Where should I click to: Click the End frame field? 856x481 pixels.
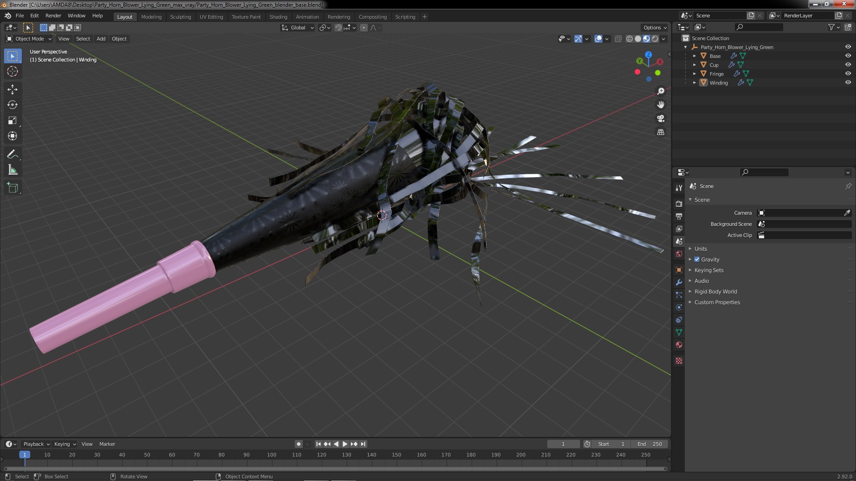[x=649, y=444]
